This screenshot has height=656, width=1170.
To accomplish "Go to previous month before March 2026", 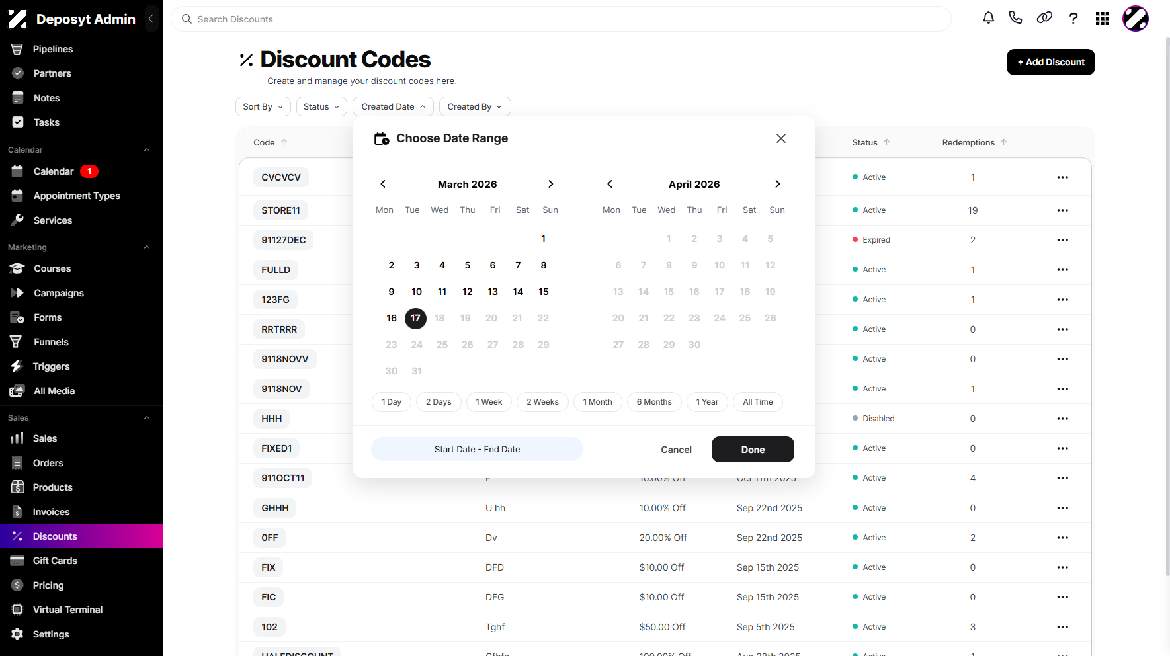I will click(x=383, y=184).
